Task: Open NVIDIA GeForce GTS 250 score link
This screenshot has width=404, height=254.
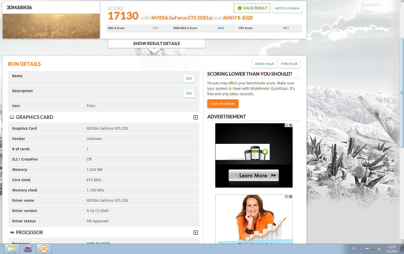Action: [182, 18]
